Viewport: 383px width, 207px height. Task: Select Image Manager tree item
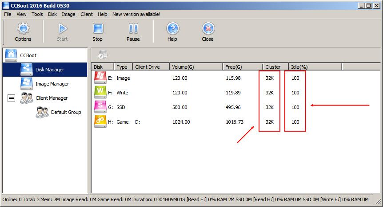(52, 84)
